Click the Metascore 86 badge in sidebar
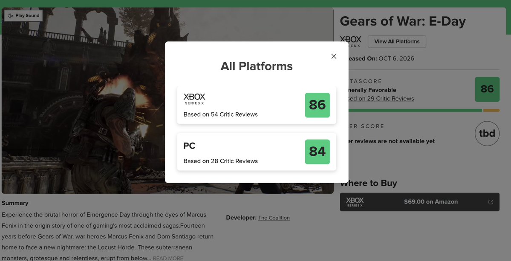This screenshot has width=511, height=261. click(x=487, y=89)
